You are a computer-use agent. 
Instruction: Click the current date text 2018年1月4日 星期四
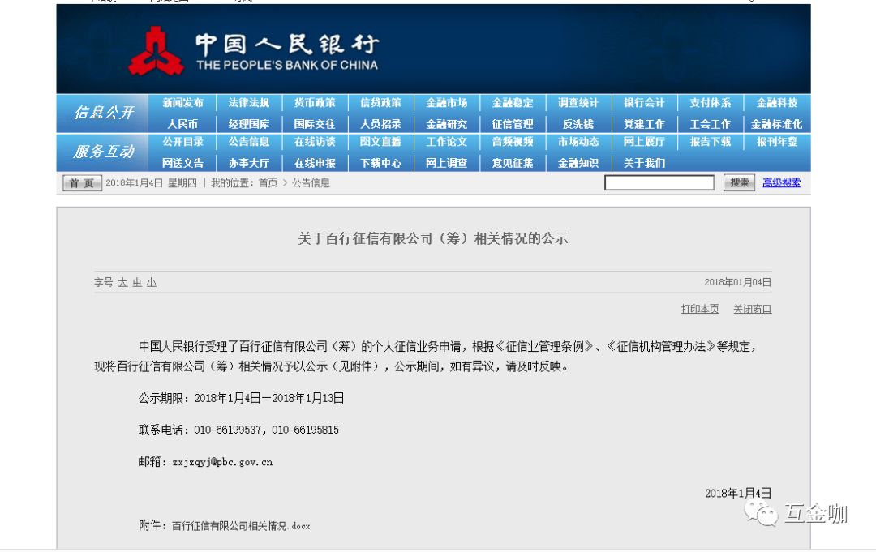[x=152, y=182]
